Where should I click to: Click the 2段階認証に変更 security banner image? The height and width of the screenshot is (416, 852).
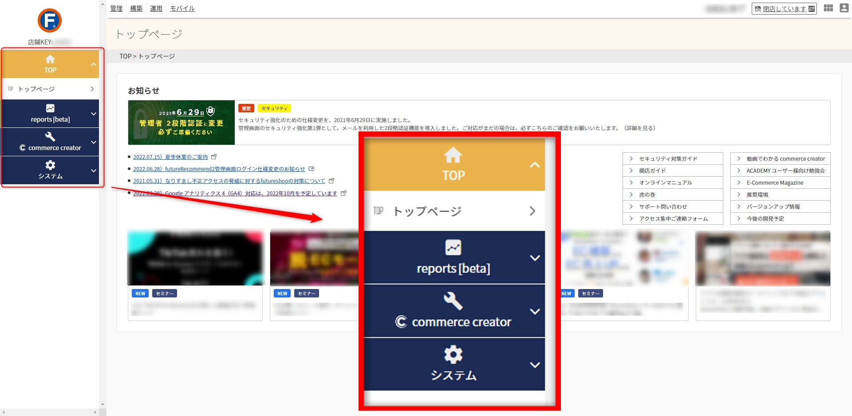(x=181, y=123)
